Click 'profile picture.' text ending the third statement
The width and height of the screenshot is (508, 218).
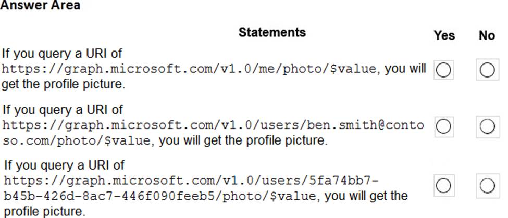(x=45, y=212)
